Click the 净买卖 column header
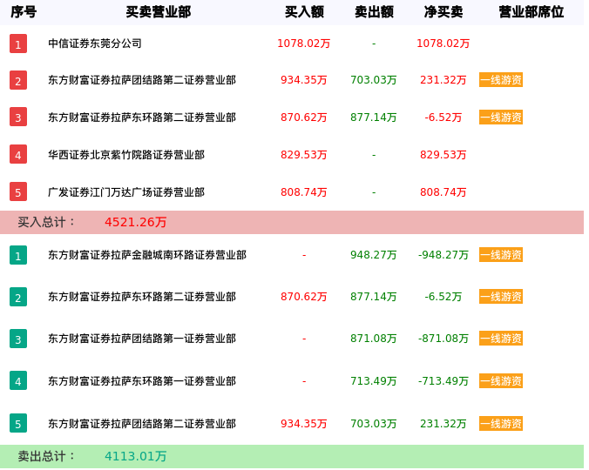589x470 pixels. (x=443, y=12)
